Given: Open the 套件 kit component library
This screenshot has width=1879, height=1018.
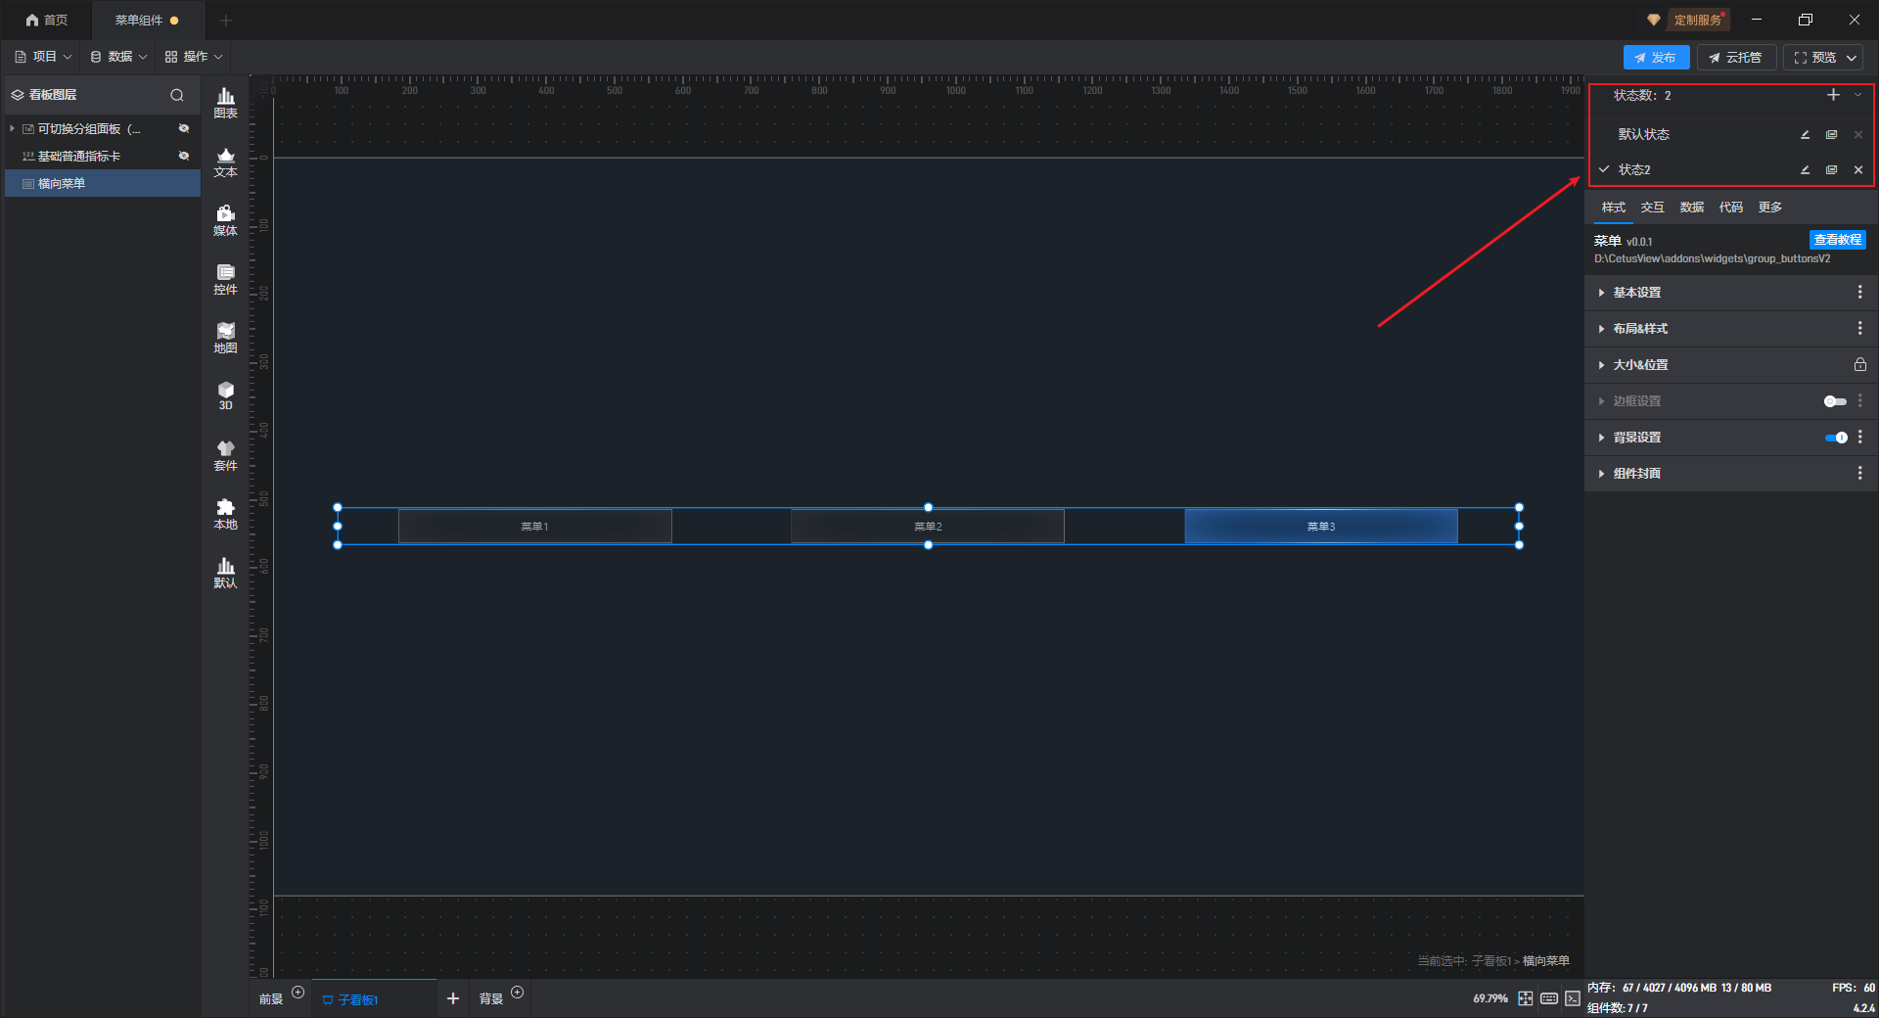Looking at the screenshot, I should [x=225, y=455].
